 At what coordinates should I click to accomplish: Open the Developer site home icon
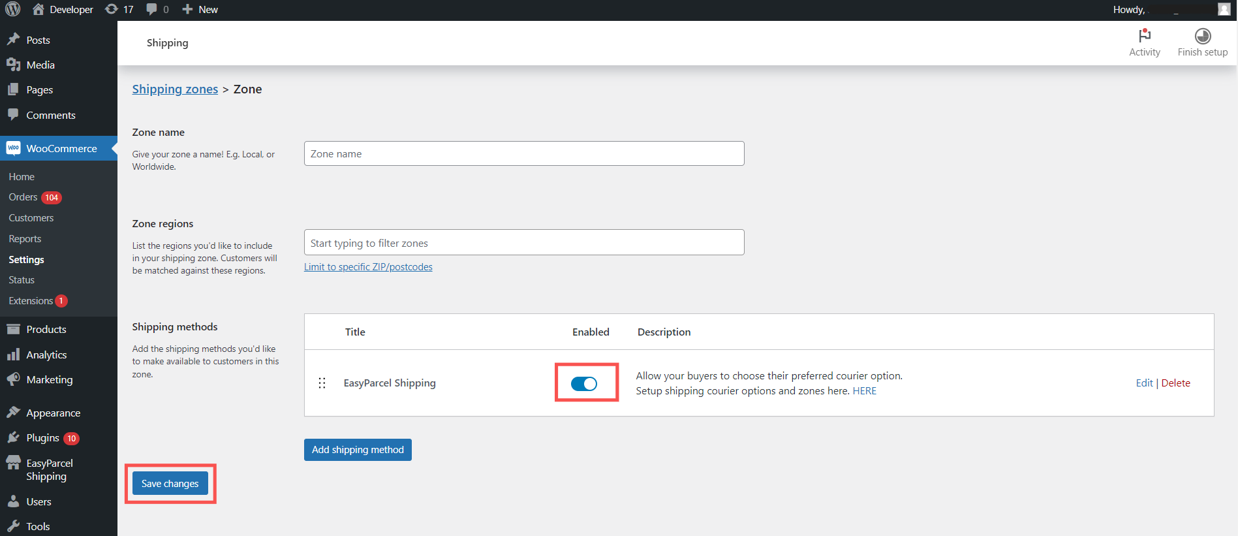point(39,9)
